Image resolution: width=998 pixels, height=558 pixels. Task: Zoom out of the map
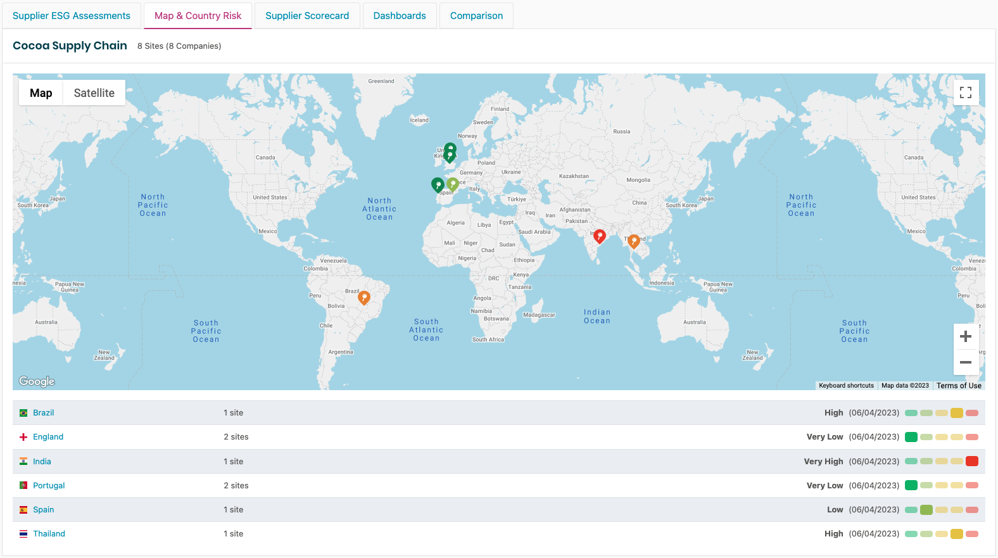click(x=966, y=362)
